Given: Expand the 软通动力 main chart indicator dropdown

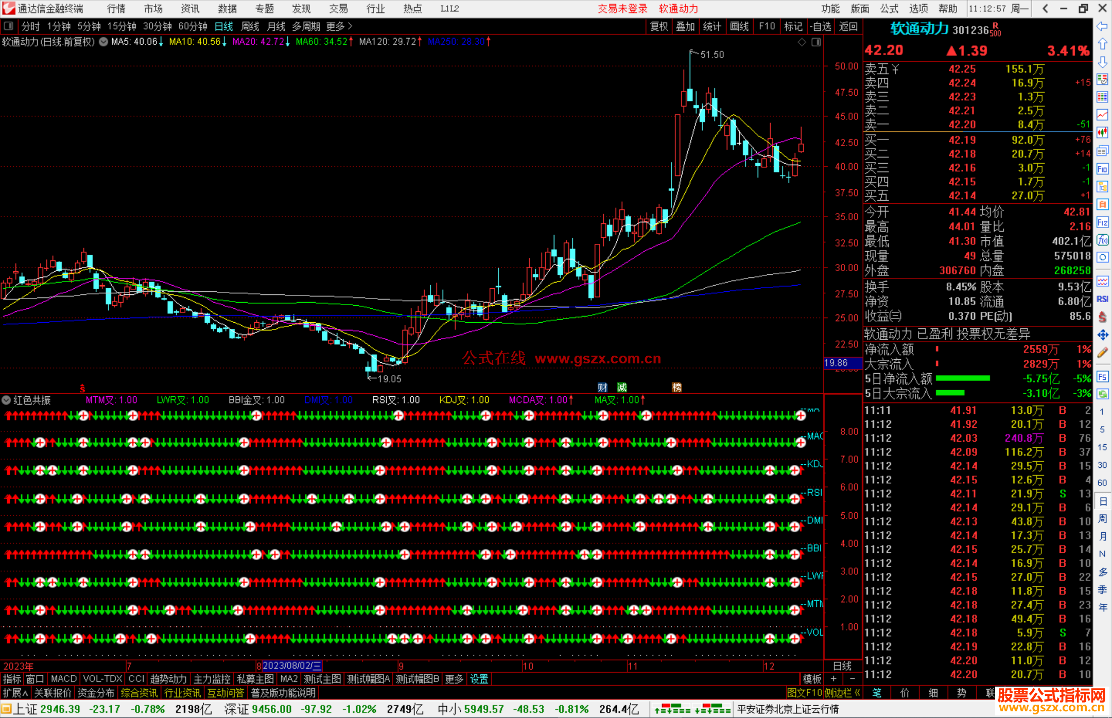Looking at the screenshot, I should (103, 42).
